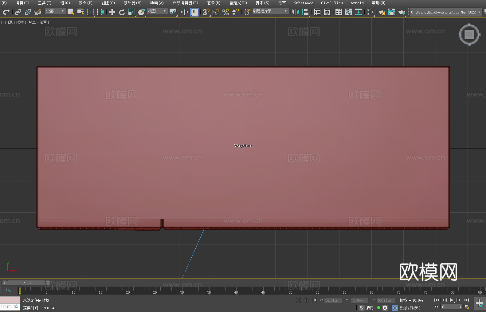Open the Substance menu
This screenshot has width=486, height=312.
pyautogui.click(x=304, y=3)
